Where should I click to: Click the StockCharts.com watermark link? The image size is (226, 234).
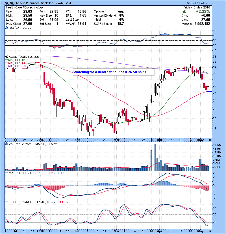click(199, 3)
